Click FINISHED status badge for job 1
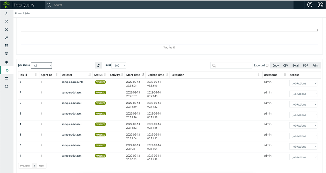The width and height of the screenshot is (326, 173). tap(100, 156)
